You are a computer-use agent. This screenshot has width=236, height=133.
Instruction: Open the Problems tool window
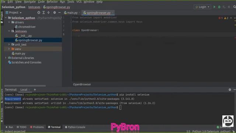(37, 127)
